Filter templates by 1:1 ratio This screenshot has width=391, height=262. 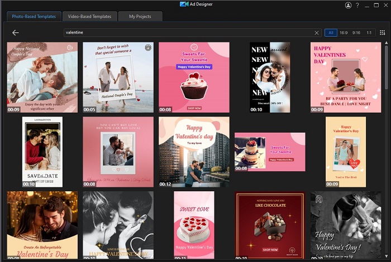pyautogui.click(x=369, y=32)
